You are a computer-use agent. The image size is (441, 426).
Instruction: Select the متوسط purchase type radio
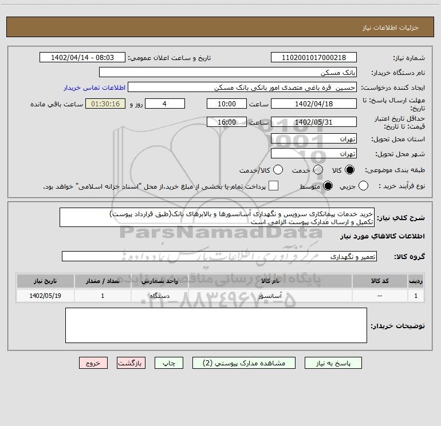[x=328, y=186]
